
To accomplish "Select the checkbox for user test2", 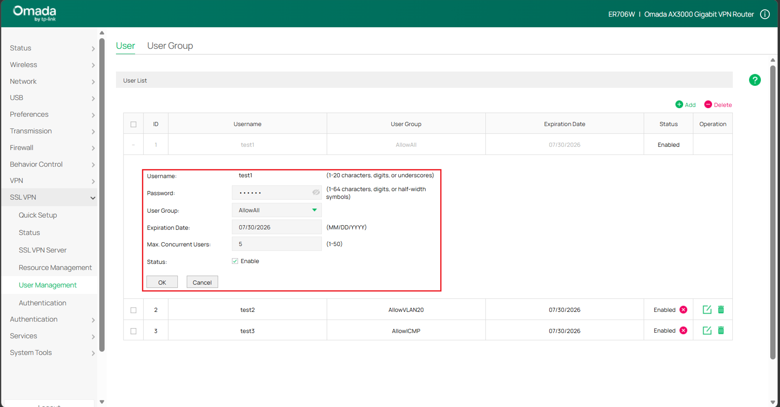I will pyautogui.click(x=134, y=310).
